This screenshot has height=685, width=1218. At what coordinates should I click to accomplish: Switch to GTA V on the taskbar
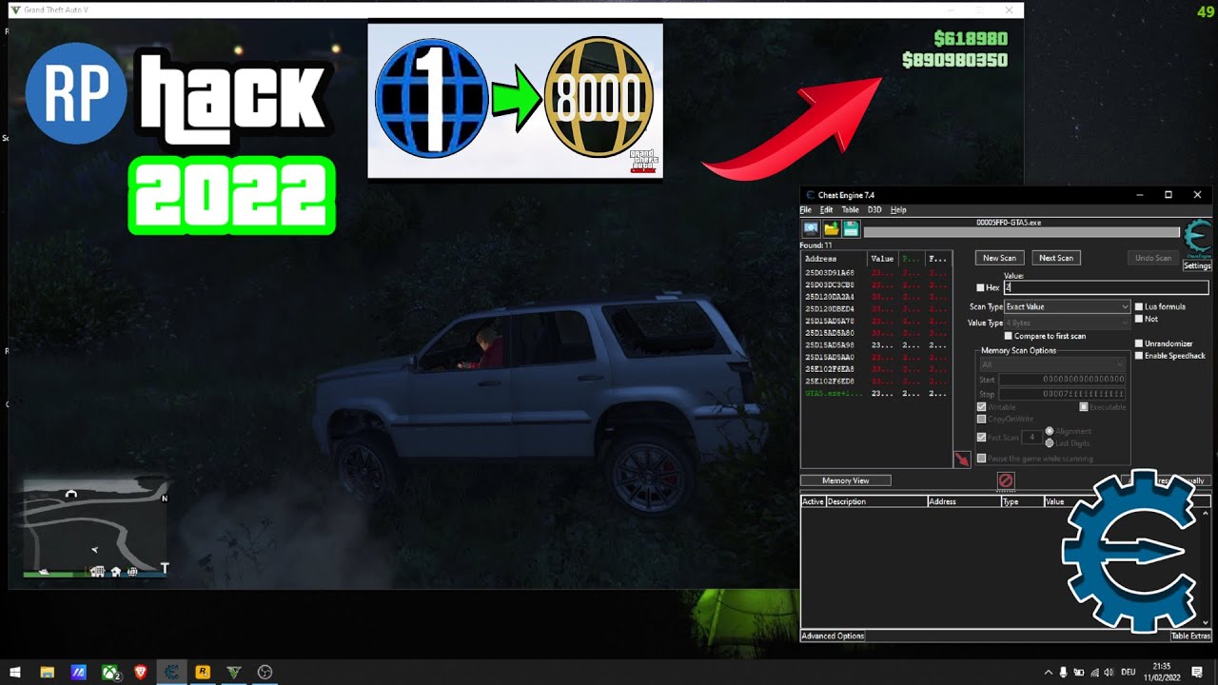click(234, 673)
